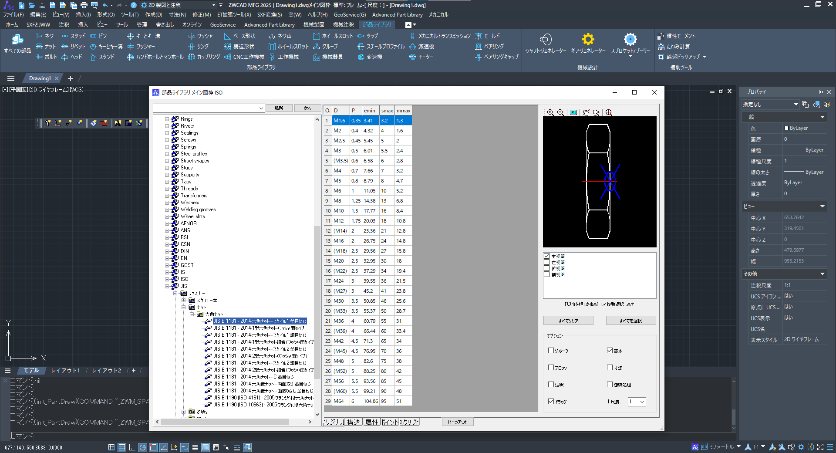Collapse the 一般 section in Properties
Image resolution: width=836 pixels, height=453 pixels.
point(823,117)
